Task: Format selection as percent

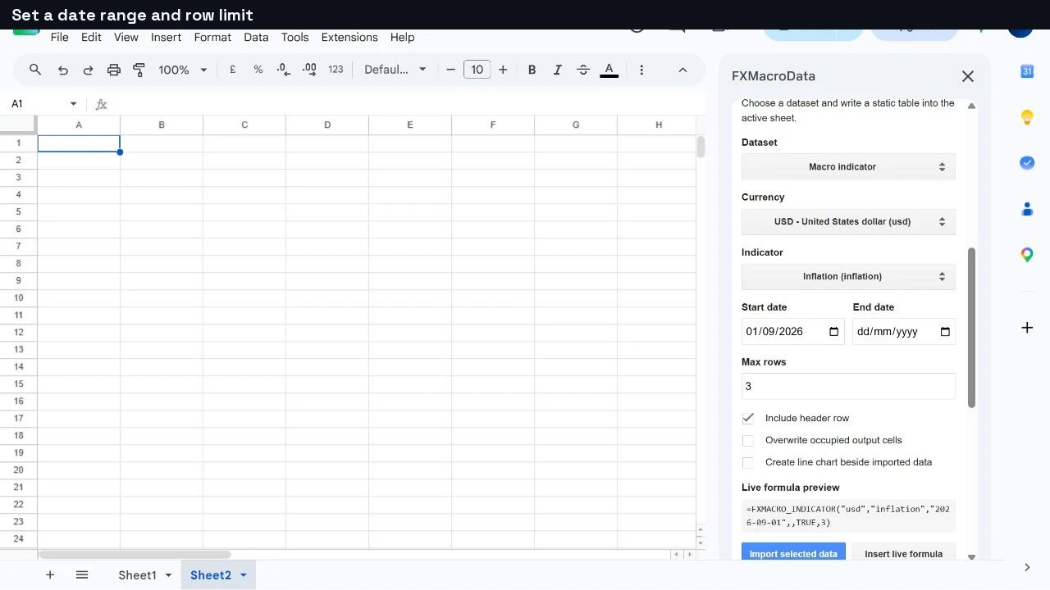Action: [x=258, y=70]
